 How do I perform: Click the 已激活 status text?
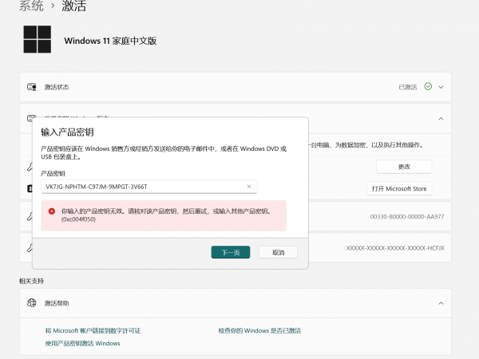pos(408,87)
